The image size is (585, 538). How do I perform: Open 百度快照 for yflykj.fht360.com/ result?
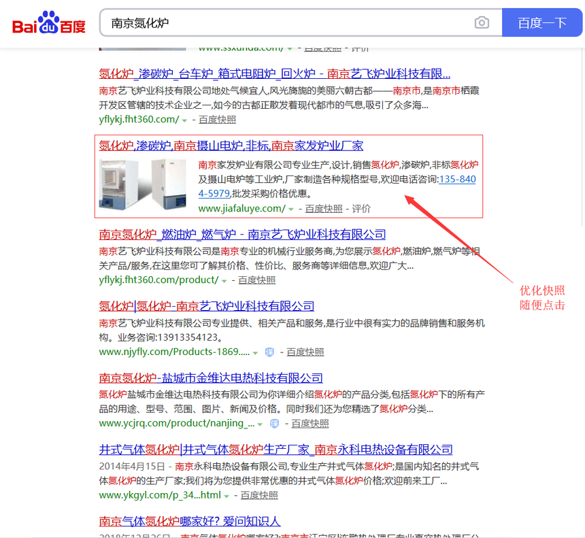(217, 120)
